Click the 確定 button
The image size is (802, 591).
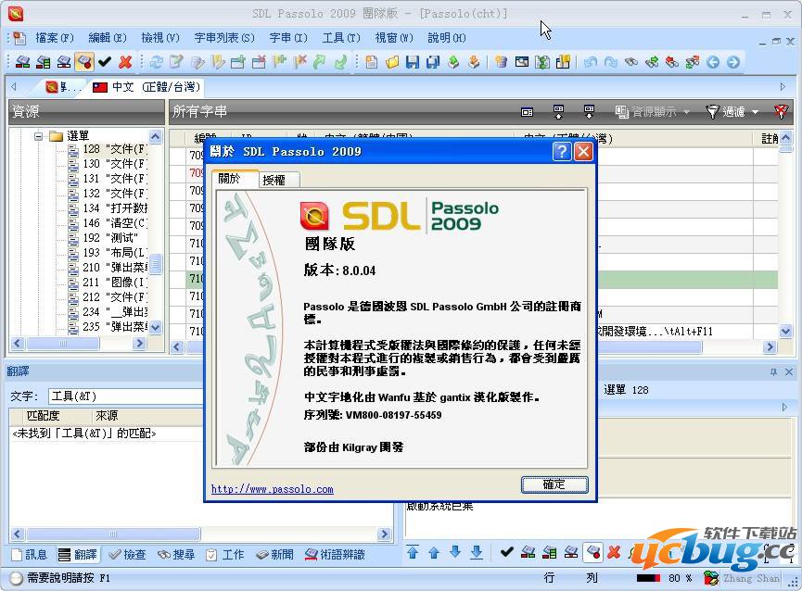click(554, 484)
